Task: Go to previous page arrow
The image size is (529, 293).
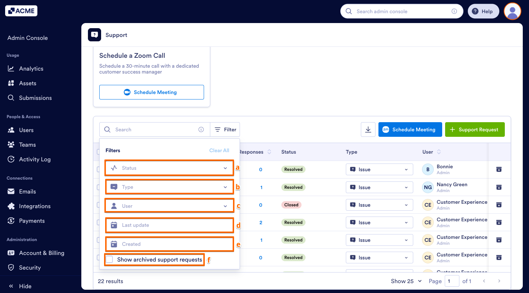Action: click(x=484, y=281)
